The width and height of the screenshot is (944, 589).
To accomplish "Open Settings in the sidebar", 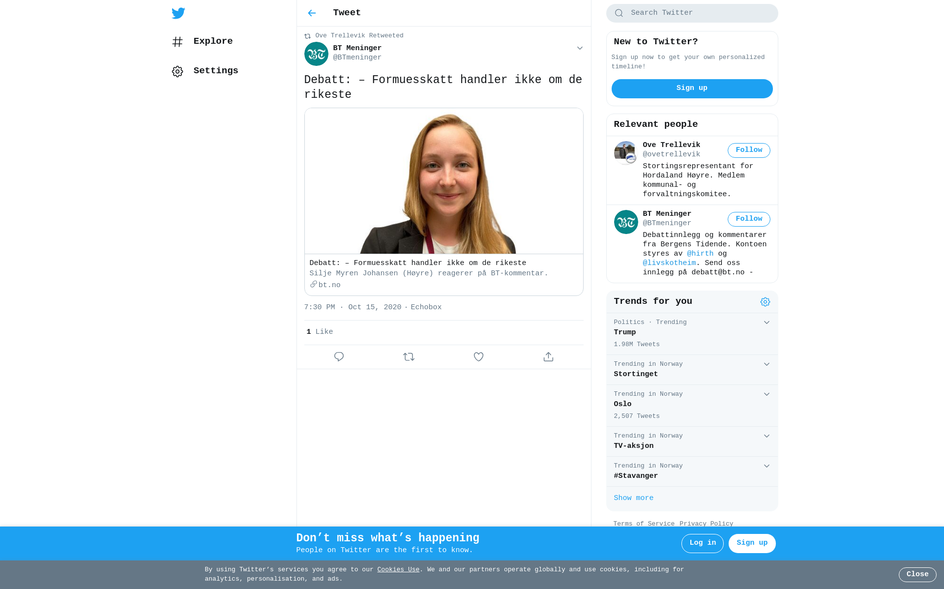I will [215, 71].
